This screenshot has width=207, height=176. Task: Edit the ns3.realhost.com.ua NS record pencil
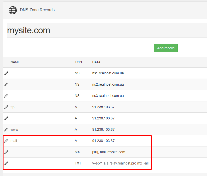(x=6, y=96)
